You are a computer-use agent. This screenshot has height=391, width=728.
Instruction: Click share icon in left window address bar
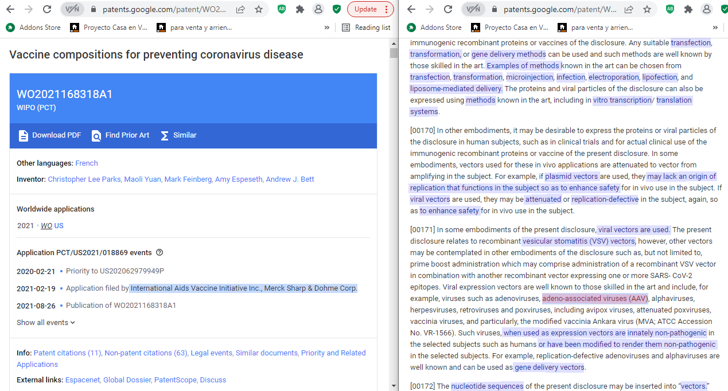click(x=240, y=9)
